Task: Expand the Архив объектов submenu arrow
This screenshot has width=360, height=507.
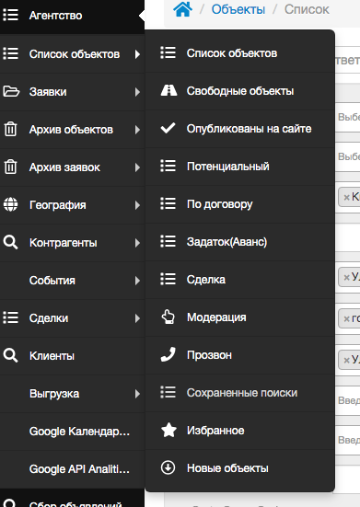Action: pyautogui.click(x=137, y=130)
